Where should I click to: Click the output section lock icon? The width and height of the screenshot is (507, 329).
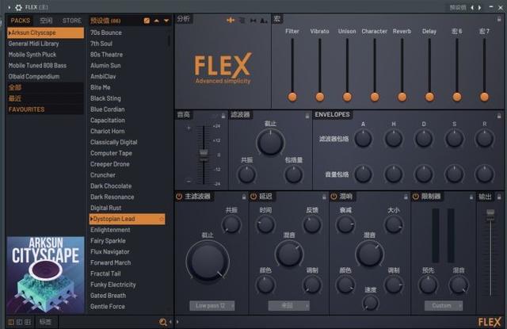click(499, 197)
